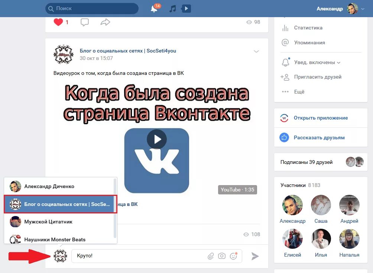Add a photo using the camera icon
Image resolution: width=373 pixels, height=273 pixels.
(x=222, y=256)
